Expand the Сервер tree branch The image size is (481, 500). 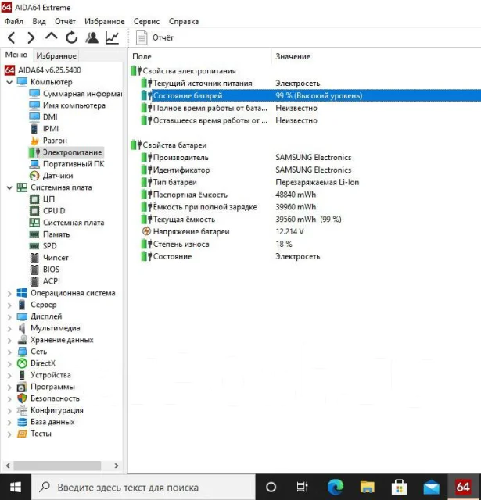click(9, 305)
